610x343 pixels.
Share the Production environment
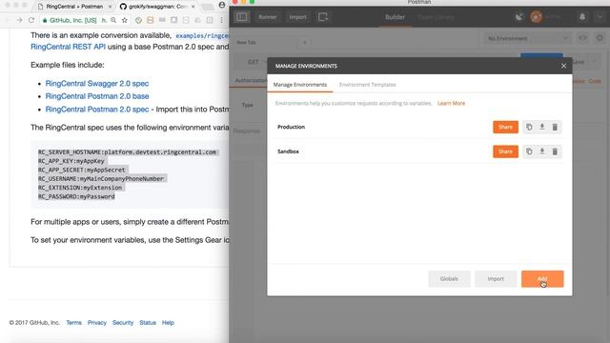click(x=505, y=127)
